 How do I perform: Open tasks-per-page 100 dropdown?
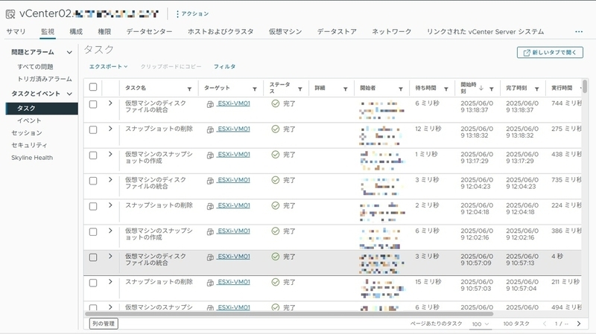click(x=480, y=324)
